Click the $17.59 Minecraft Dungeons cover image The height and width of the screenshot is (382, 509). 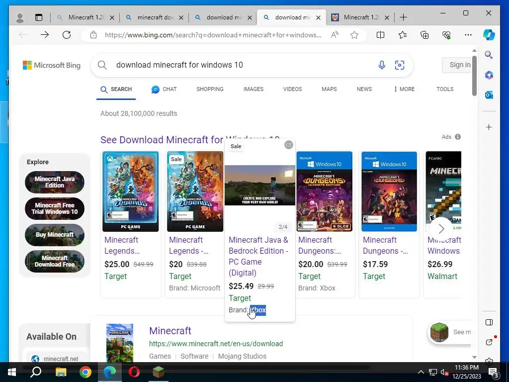click(x=389, y=191)
